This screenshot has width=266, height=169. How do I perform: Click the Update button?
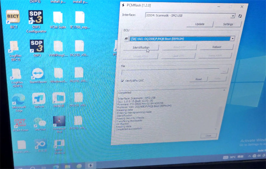(x=200, y=24)
